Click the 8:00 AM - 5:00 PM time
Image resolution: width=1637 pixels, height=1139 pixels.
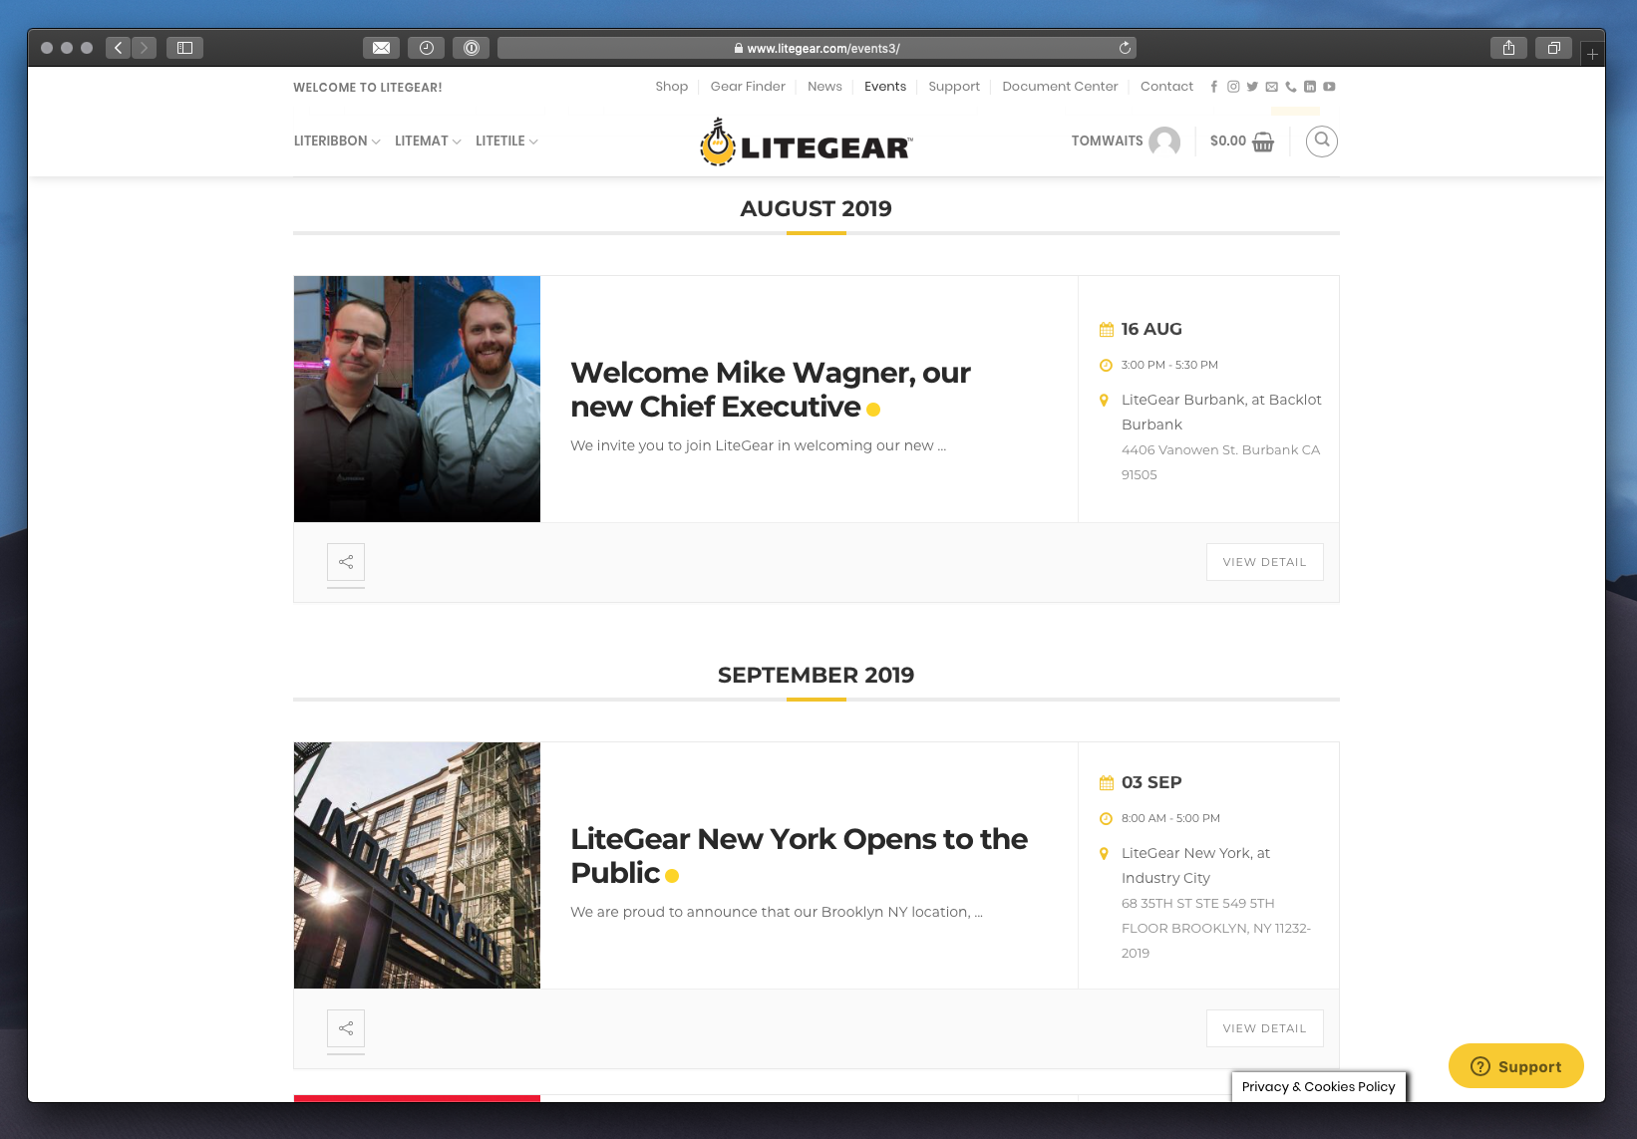tap(1170, 818)
